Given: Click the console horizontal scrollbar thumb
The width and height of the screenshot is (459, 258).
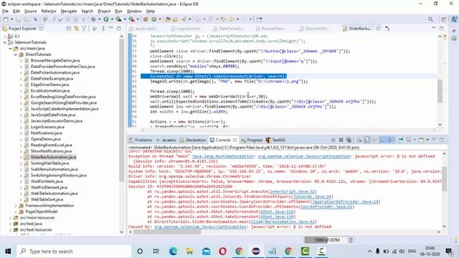Looking at the screenshot, I should (x=167, y=232).
